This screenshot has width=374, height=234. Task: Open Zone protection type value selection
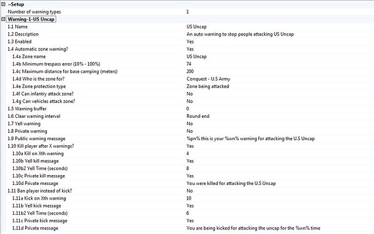(207, 86)
